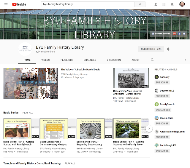Subscribe to the Cousin Russ channel
Image resolution: width=190 pixels, height=168 pixels.
pos(162,124)
